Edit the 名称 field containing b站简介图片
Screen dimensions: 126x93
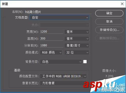coord(58,12)
